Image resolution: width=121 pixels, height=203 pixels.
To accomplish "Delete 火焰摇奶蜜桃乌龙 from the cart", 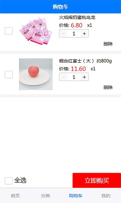I will [x=108, y=44].
